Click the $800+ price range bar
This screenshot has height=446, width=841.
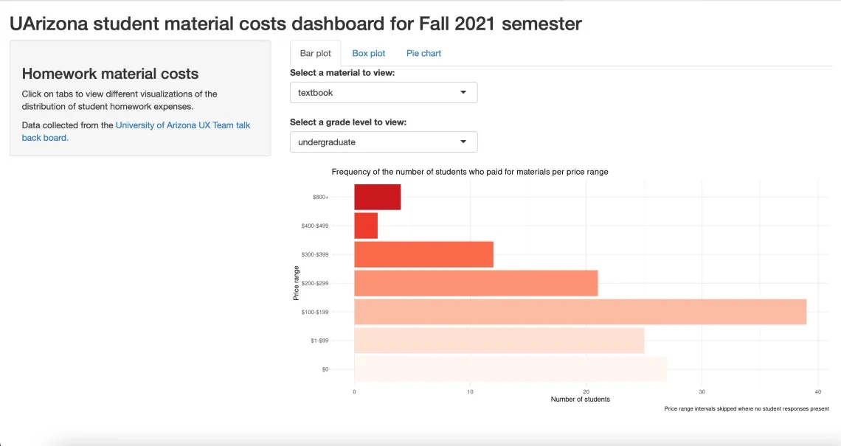(x=376, y=197)
